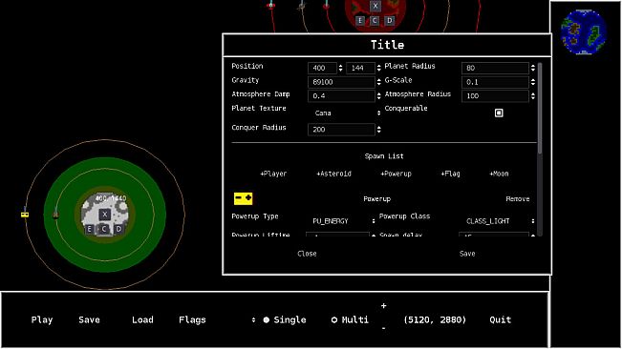Add a Moon spawn

point(499,174)
